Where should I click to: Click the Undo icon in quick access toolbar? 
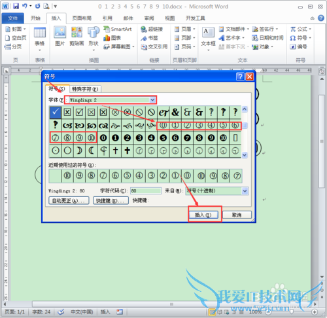[25, 6]
